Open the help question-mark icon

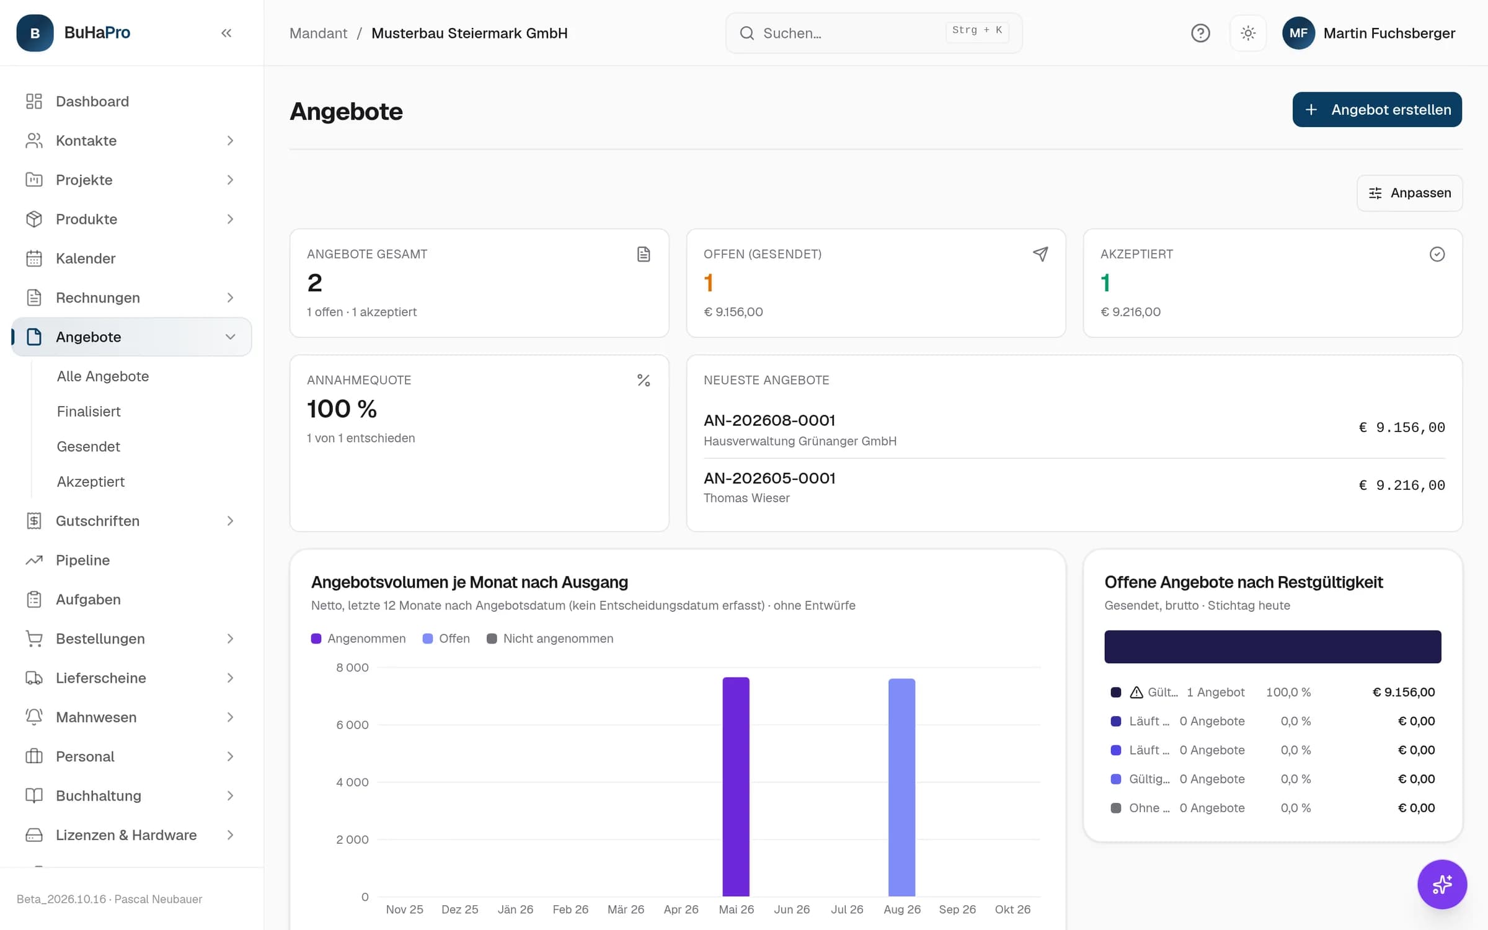tap(1200, 33)
